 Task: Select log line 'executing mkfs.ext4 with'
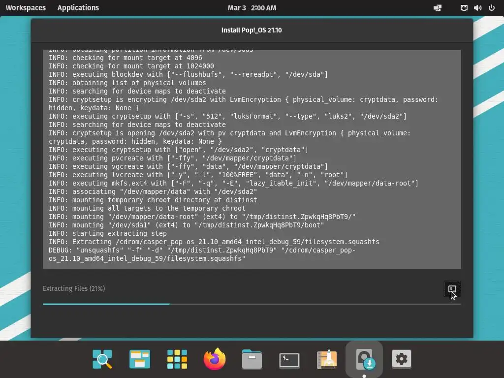tap(234, 183)
